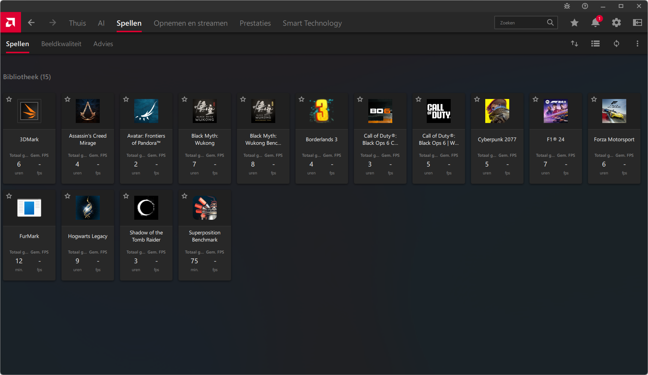Open the sort order options
This screenshot has height=375, width=648.
click(574, 44)
